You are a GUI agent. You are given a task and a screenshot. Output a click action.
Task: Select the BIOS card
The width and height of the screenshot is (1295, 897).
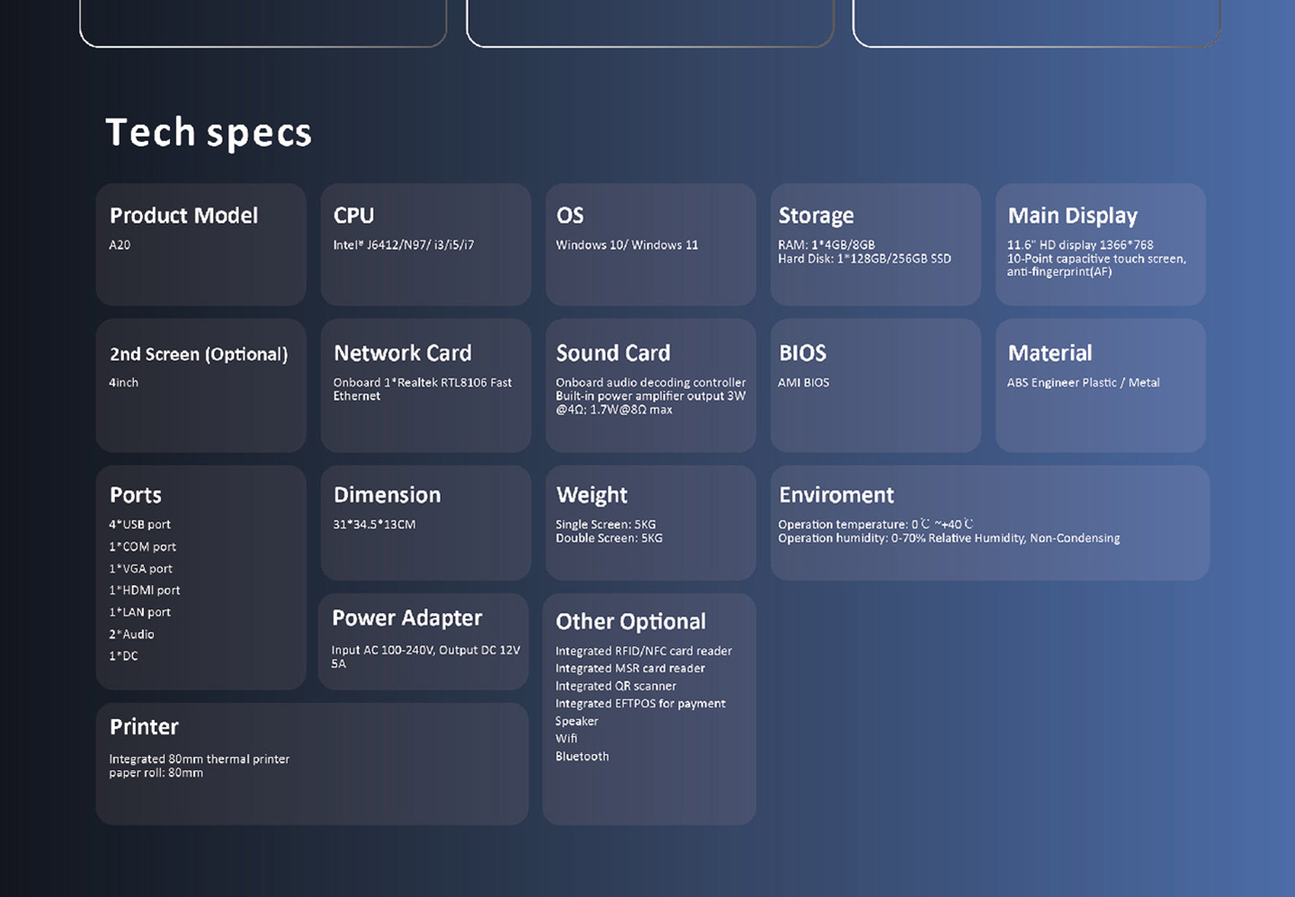875,385
